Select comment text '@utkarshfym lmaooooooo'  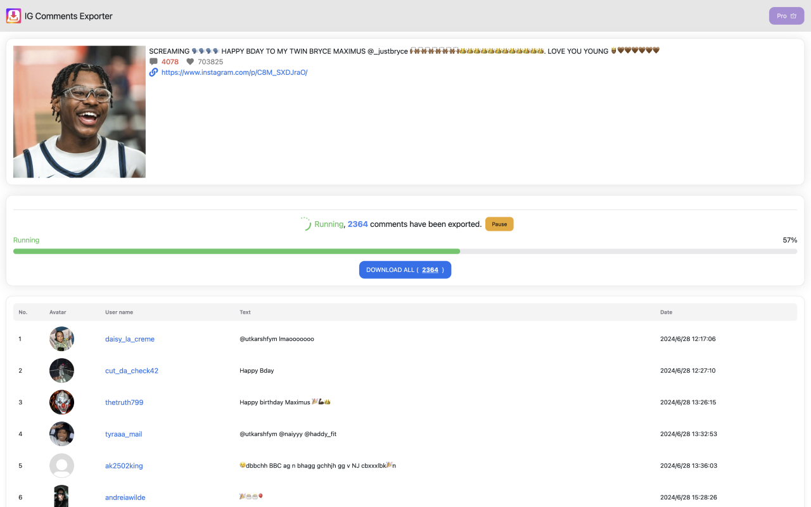coord(277,339)
